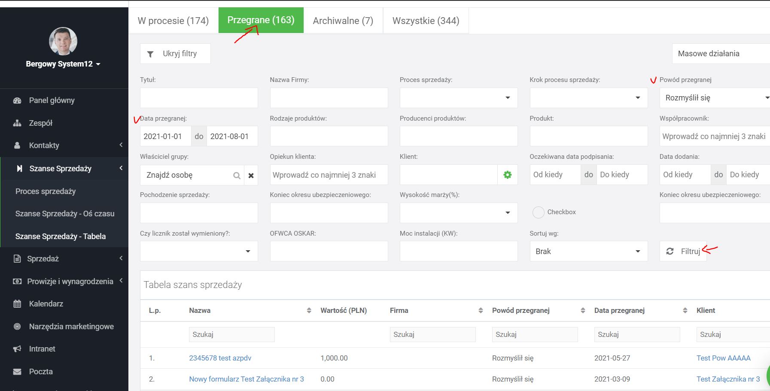Toggle the Checkbox radio option

click(538, 212)
